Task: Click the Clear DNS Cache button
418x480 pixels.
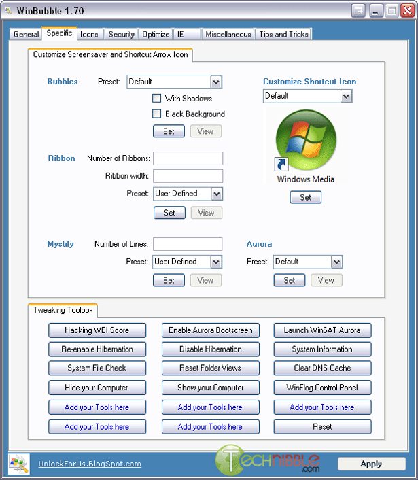Action: click(x=322, y=368)
